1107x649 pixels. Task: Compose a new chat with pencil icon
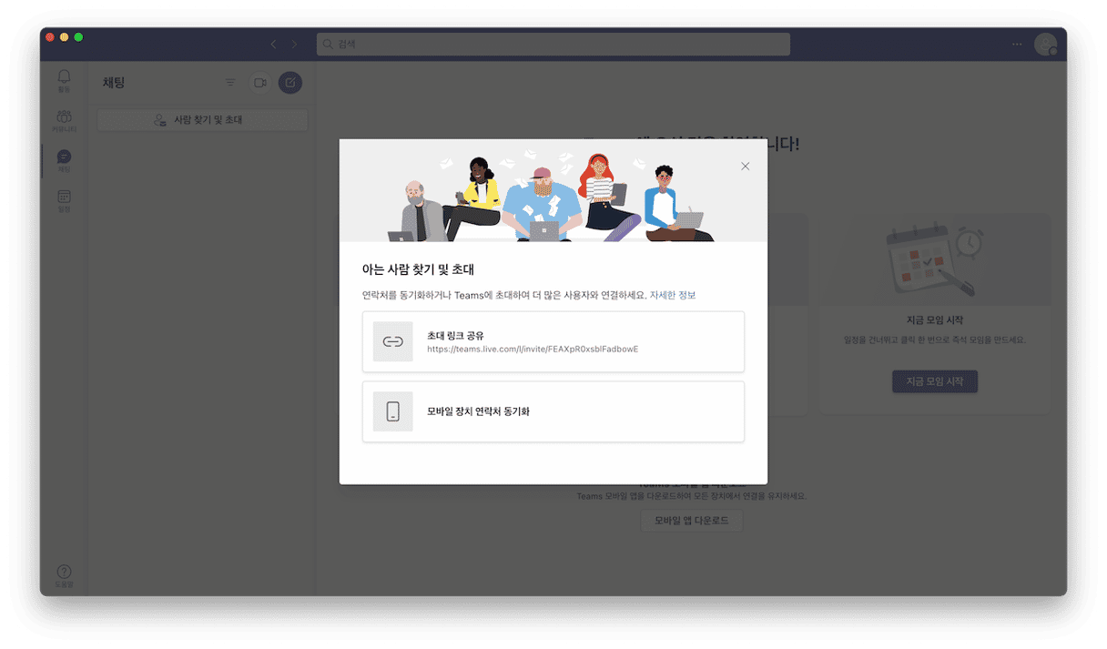pos(290,83)
